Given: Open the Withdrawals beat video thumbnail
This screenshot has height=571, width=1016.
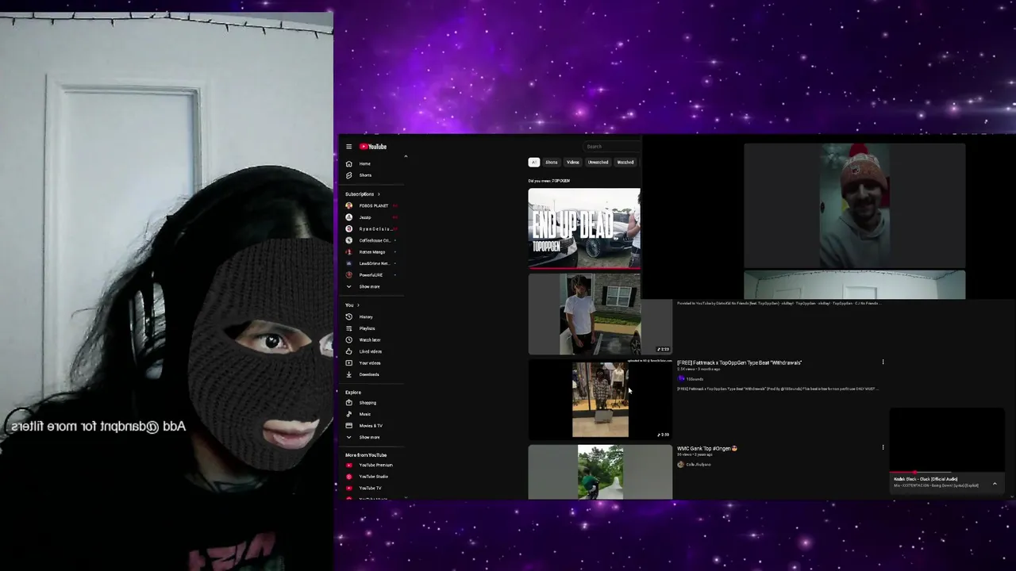Looking at the screenshot, I should [x=600, y=400].
